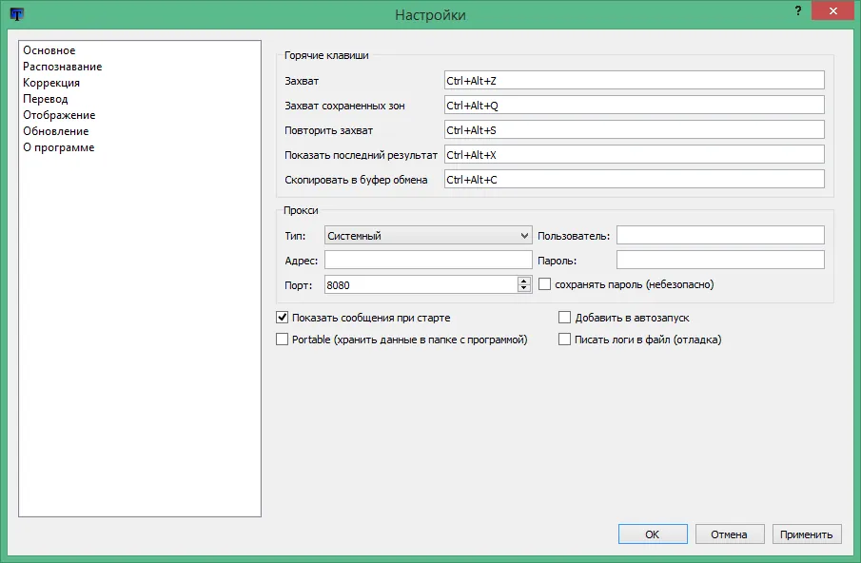Open the О программе section

(x=58, y=147)
